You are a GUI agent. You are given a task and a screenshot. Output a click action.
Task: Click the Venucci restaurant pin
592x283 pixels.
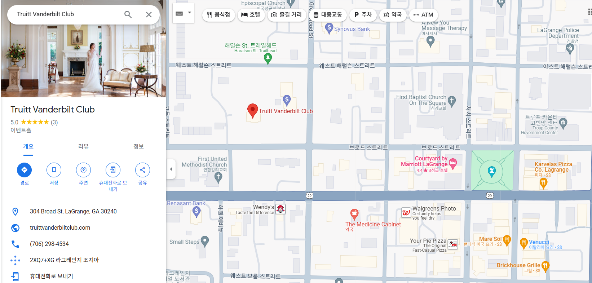524,244
